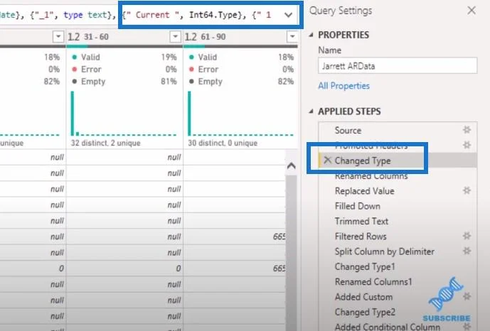Open settings gear for Filtered Rows step

pyautogui.click(x=467, y=236)
